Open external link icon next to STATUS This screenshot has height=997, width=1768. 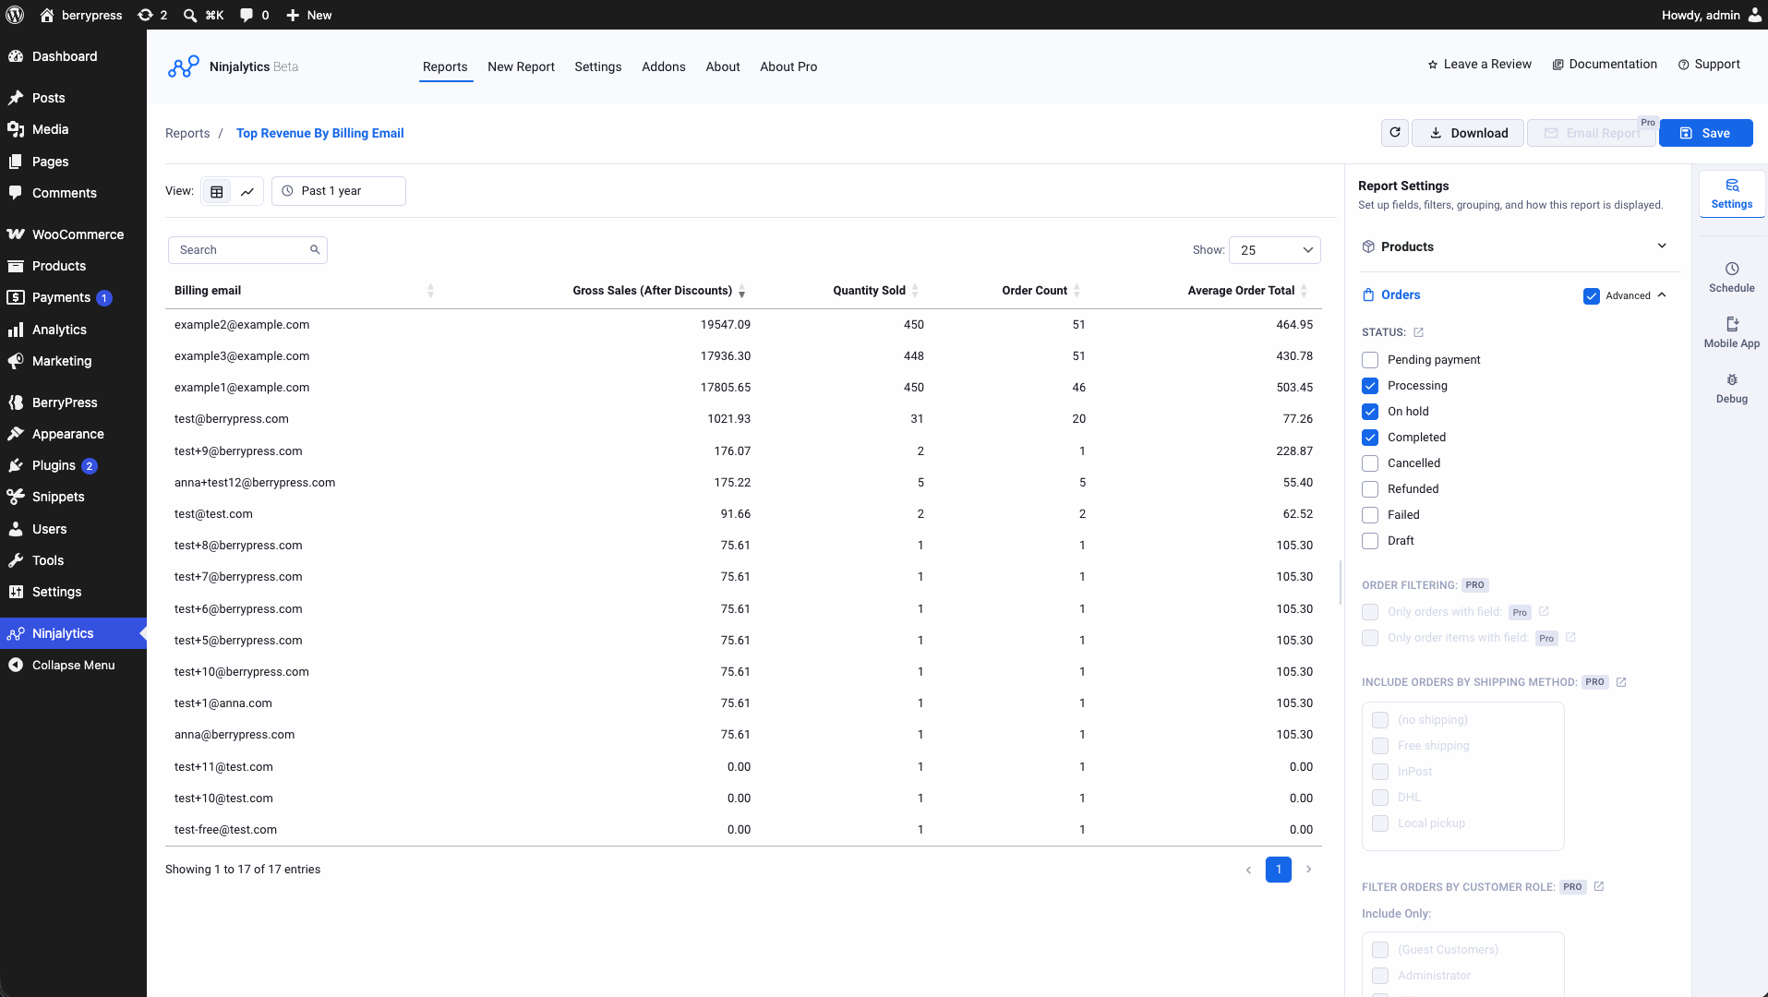1419,332
